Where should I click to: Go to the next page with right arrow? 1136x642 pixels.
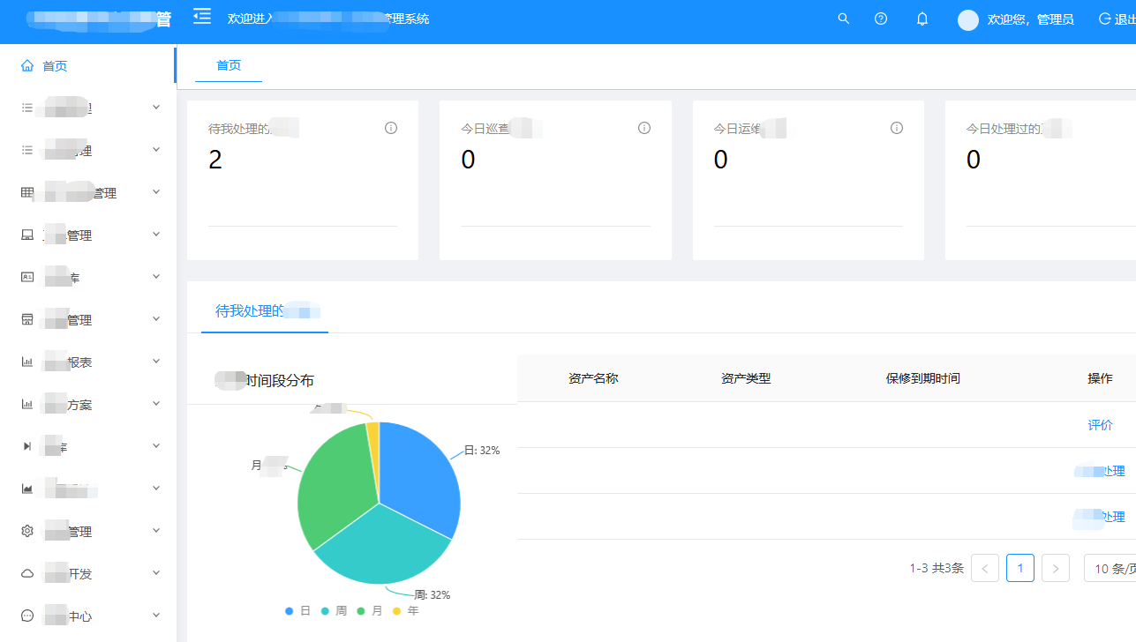[x=1056, y=569]
